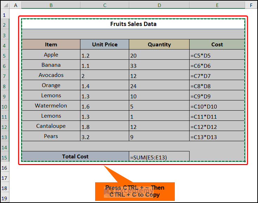Click the Unit Price header cell
The image size is (258, 203).
(x=105, y=45)
